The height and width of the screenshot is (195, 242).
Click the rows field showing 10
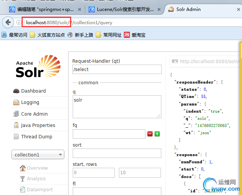point(140,173)
